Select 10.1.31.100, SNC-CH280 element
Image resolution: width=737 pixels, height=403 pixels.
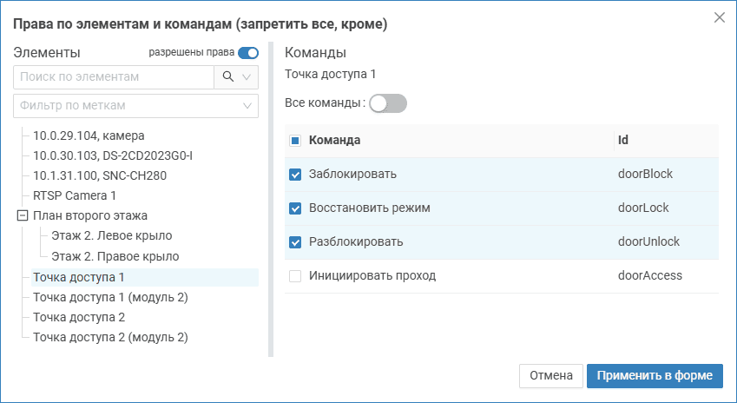pos(100,175)
